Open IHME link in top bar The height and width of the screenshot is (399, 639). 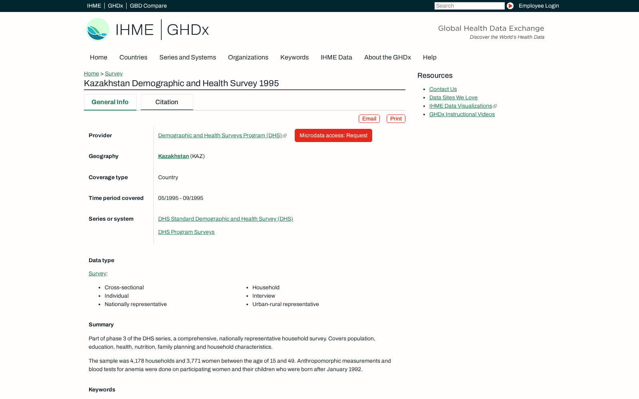tap(94, 6)
